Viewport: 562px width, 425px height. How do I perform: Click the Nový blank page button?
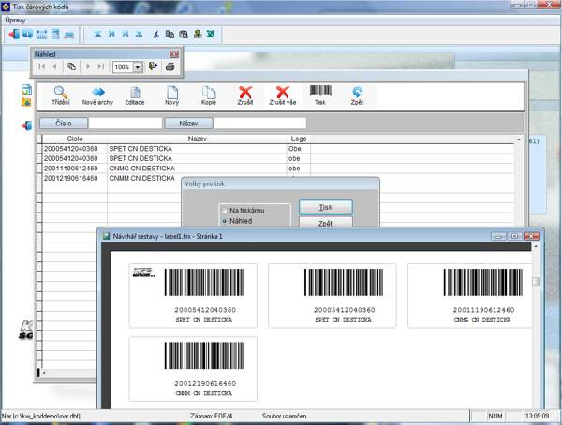click(x=172, y=95)
